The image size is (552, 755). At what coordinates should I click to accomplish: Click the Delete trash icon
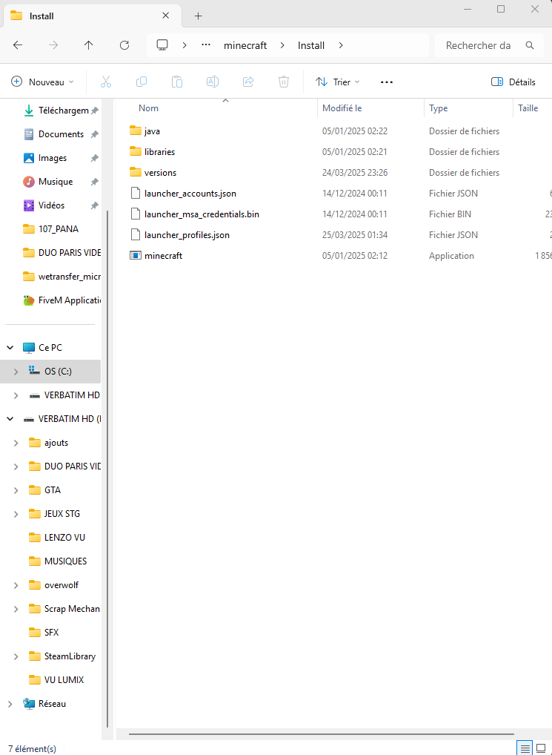click(x=284, y=82)
